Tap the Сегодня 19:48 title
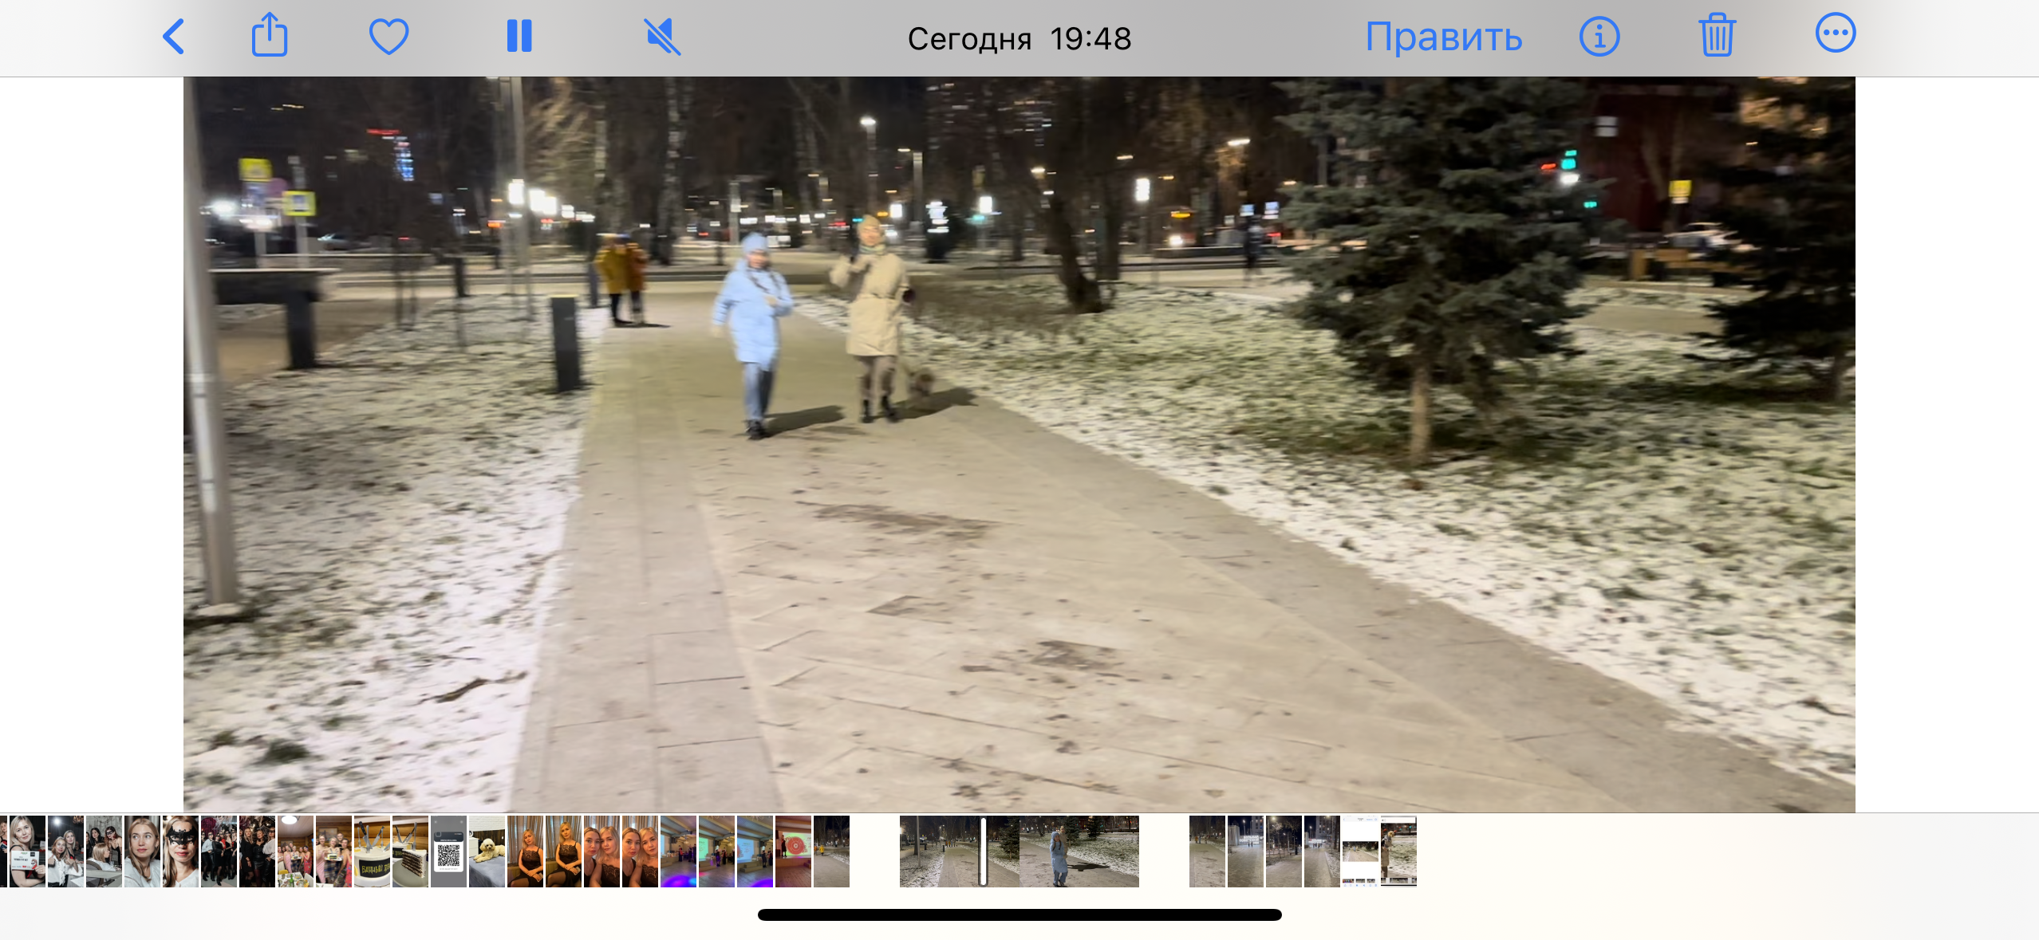The width and height of the screenshot is (2039, 940). point(1019,38)
